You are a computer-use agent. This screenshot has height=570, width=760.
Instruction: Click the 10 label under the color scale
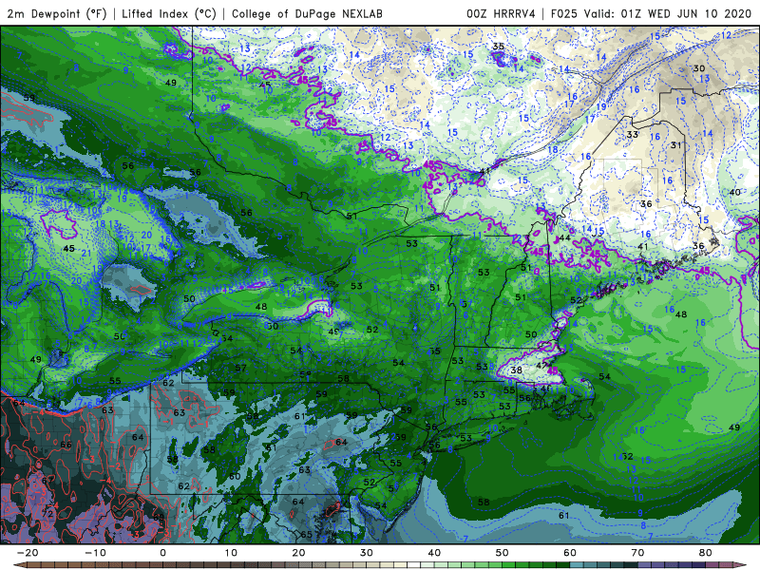pyautogui.click(x=231, y=553)
